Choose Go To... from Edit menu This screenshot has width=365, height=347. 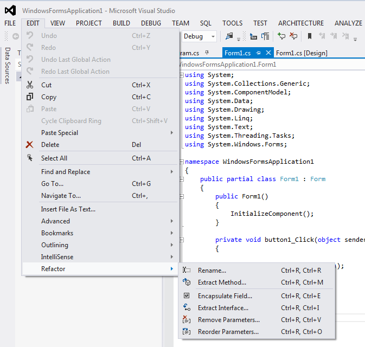click(100, 183)
